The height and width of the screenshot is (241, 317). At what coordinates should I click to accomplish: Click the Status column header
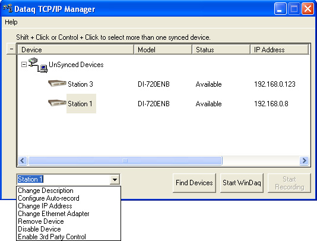click(221, 49)
